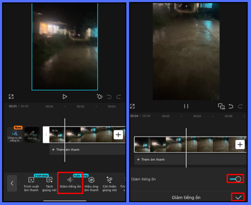Image resolution: width=251 pixels, height=205 pixels.
Task: Select Trích xuất âm thanh audio extract tool
Action: (31, 183)
